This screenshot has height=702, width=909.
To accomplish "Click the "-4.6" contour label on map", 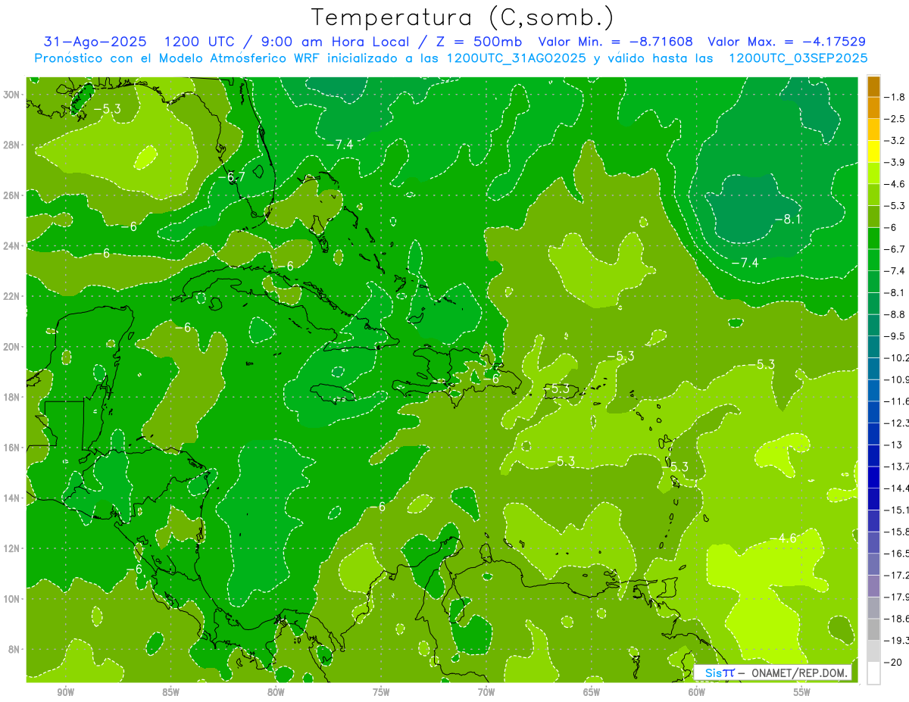I will point(783,538).
